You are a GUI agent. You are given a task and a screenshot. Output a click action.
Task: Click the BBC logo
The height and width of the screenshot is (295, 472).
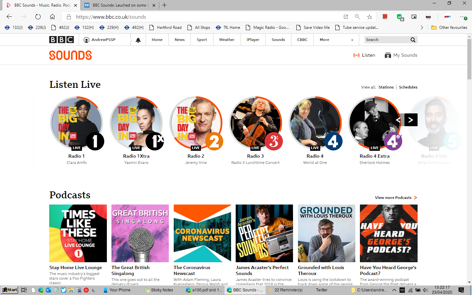pyautogui.click(x=61, y=40)
